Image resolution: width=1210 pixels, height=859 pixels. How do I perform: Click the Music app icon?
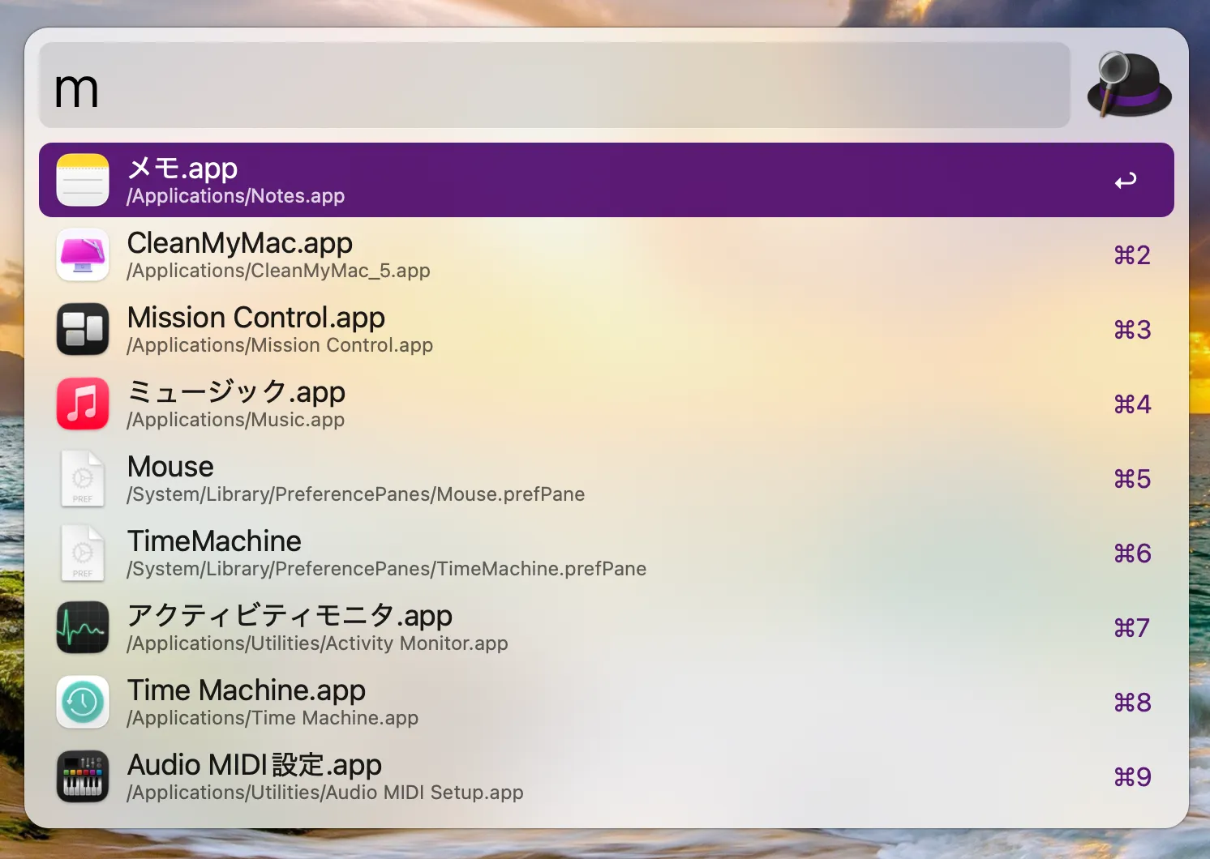coord(83,404)
